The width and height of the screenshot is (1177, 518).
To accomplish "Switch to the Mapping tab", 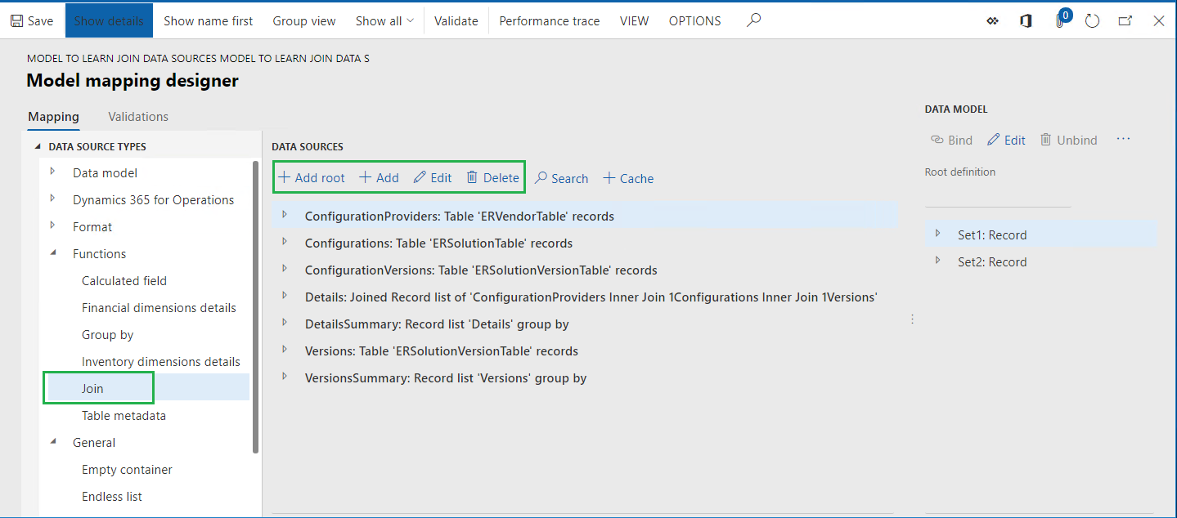I will (53, 117).
